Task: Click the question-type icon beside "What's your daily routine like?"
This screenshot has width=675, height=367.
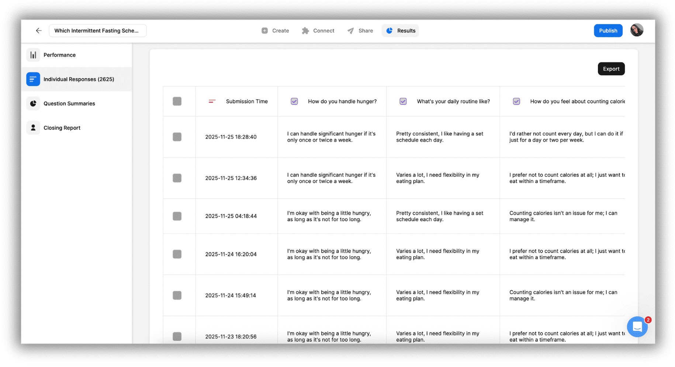Action: [x=403, y=101]
